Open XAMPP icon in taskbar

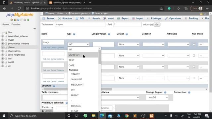coord(152,116)
